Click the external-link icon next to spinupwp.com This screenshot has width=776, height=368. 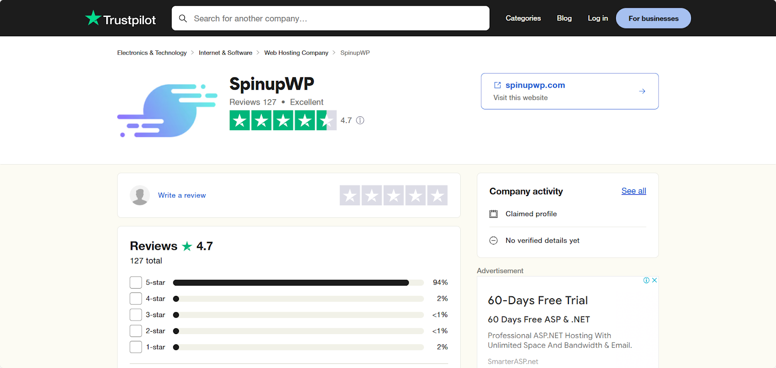497,85
